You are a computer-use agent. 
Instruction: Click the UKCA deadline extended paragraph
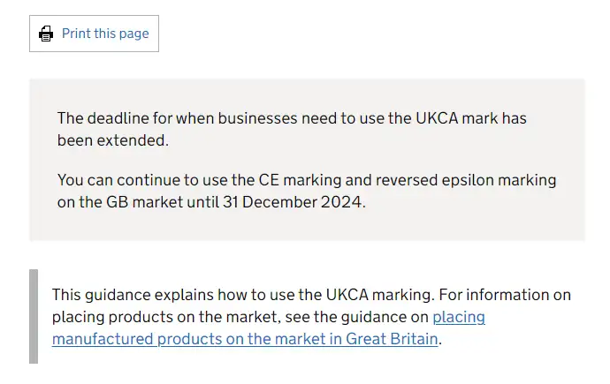292,128
